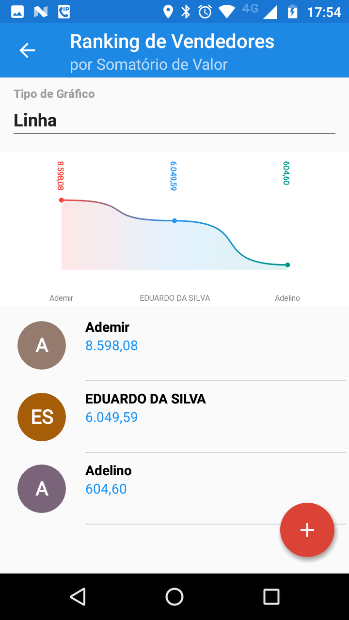This screenshot has height=620, width=349.
Task: Tap the back arrow icon
Action: 27,50
